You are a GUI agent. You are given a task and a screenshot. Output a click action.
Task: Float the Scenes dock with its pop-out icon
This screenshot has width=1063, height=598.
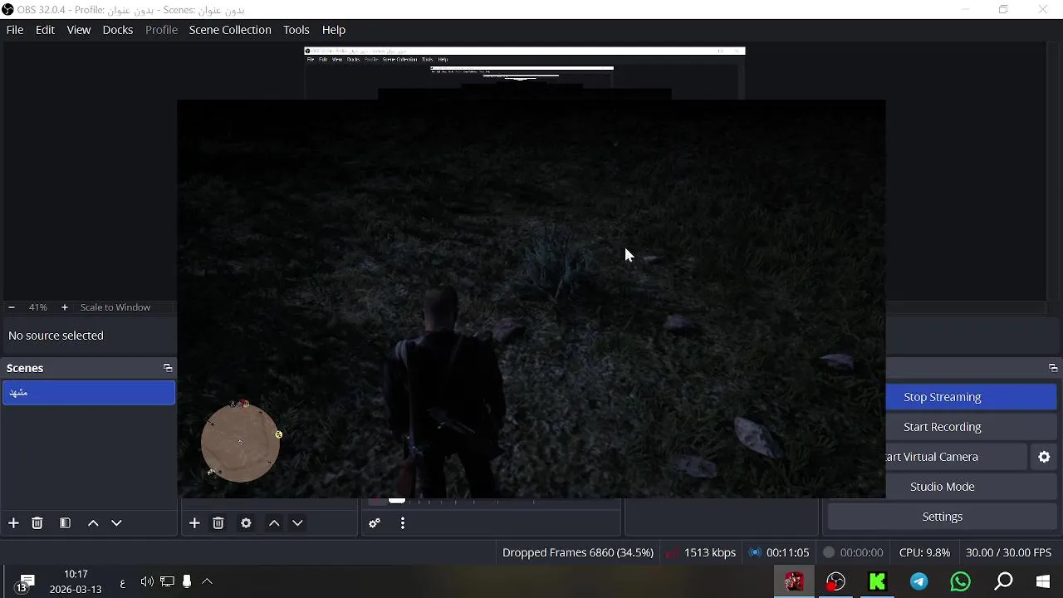(x=168, y=368)
